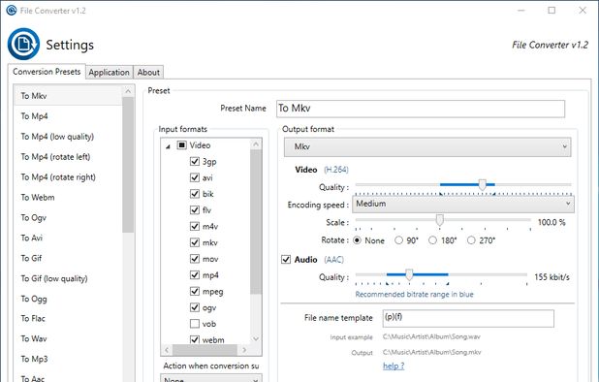The width and height of the screenshot is (599, 382).
Task: Select the To Mp4 preset
Action: (x=68, y=116)
